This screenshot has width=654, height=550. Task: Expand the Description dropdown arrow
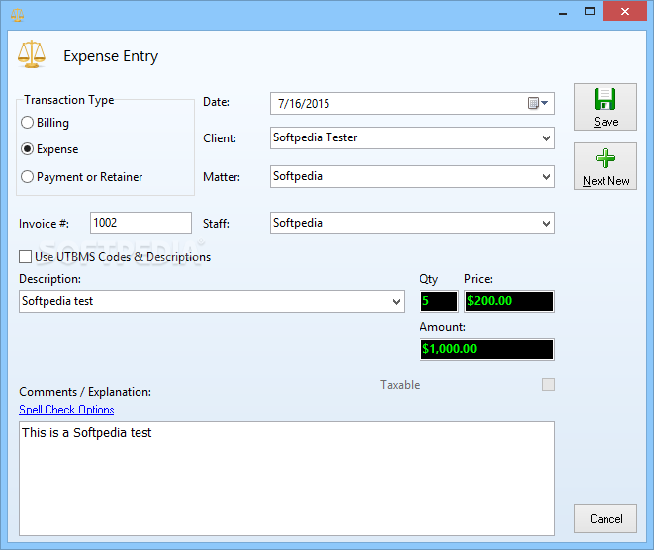pyautogui.click(x=396, y=301)
